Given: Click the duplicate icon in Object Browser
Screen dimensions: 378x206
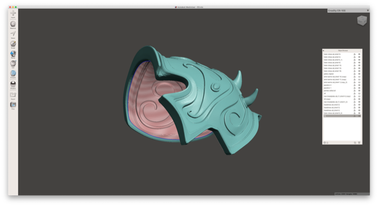Looking at the screenshot, I should tap(355, 143).
